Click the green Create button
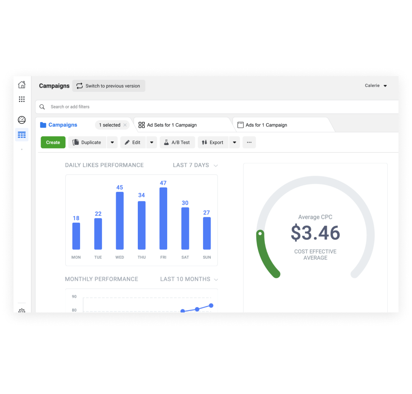412x394 pixels. [x=53, y=142]
